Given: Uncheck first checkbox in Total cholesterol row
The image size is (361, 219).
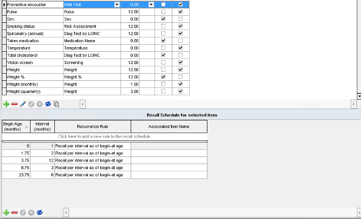Looking at the screenshot, I should (163, 55).
